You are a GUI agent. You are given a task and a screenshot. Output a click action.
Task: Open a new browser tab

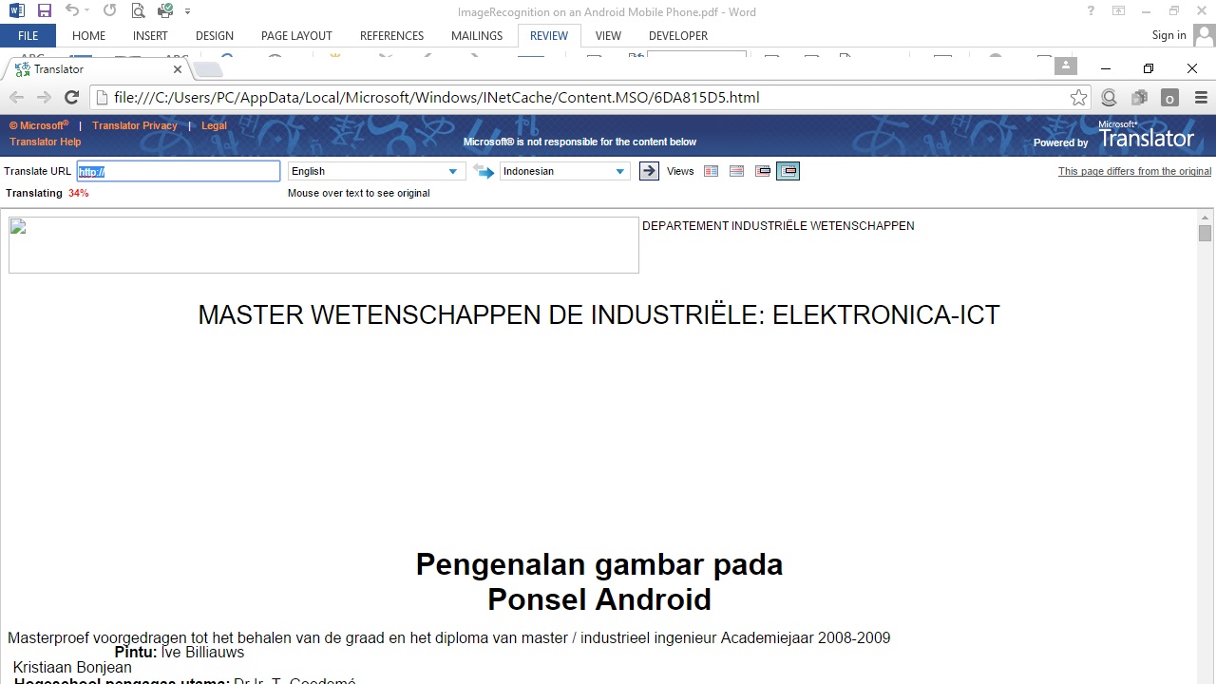(x=208, y=69)
